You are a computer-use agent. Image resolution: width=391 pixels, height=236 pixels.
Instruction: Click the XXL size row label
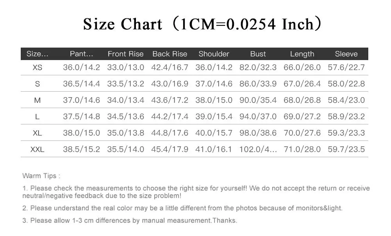click(x=37, y=150)
